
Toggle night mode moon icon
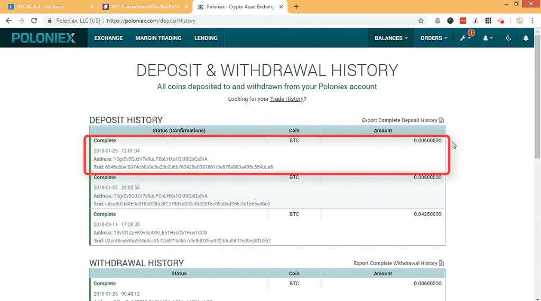508,38
